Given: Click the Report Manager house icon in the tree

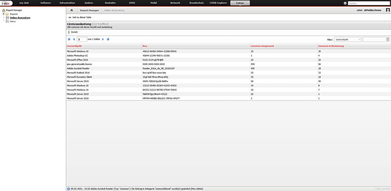Looking at the screenshot, I should 4,10.
